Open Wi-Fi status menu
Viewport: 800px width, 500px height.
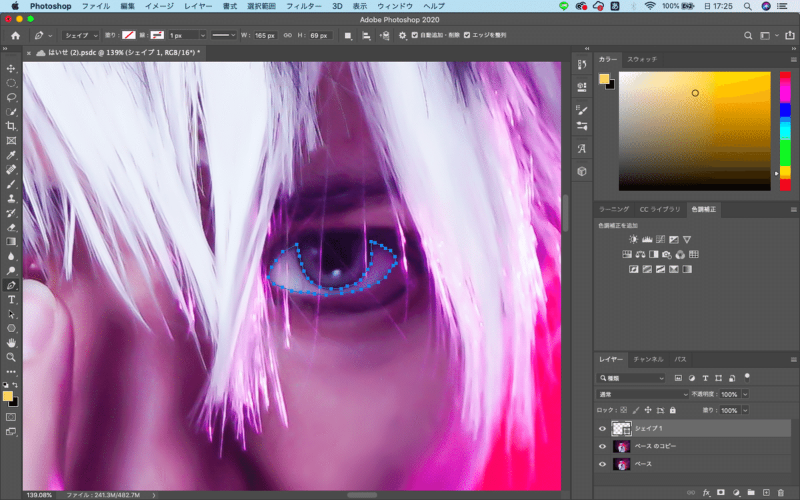(x=649, y=6)
